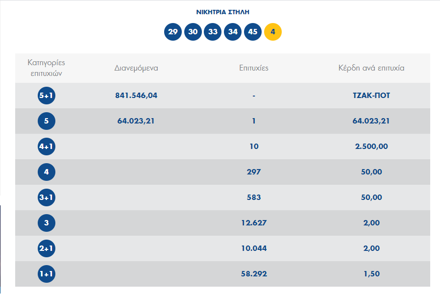Select the 4+1 category badge
440x295 pixels.
46,147
